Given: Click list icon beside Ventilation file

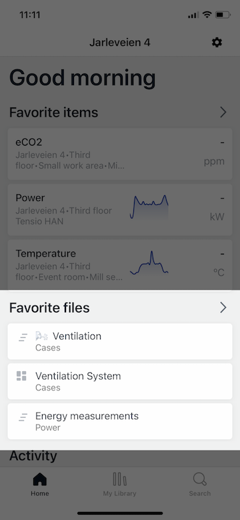Looking at the screenshot, I should tap(23, 338).
